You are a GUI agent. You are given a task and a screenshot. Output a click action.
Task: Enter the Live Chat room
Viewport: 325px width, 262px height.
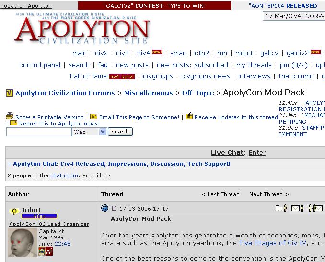[257, 152]
